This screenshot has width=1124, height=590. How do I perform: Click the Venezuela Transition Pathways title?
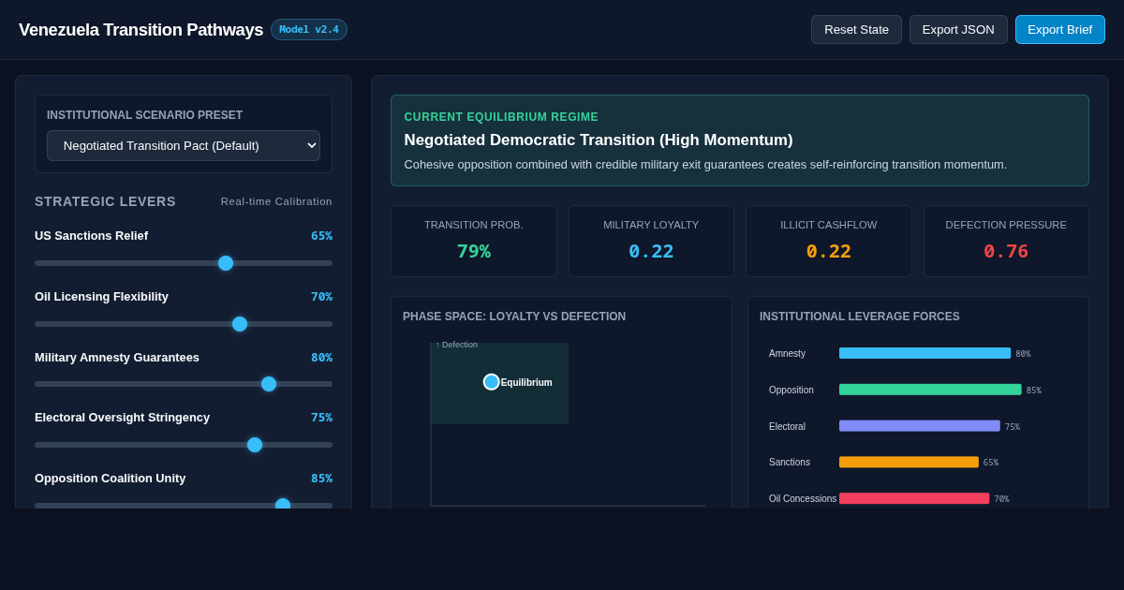(x=140, y=30)
